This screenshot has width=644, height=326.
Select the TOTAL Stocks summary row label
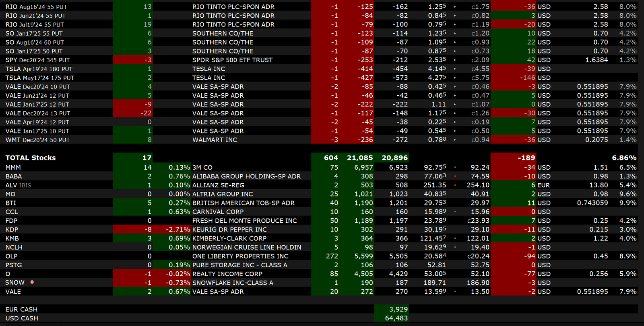tap(31, 158)
